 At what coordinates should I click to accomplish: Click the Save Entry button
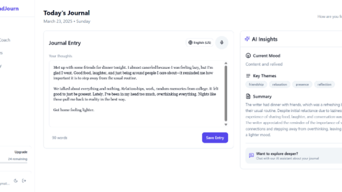pos(215,138)
